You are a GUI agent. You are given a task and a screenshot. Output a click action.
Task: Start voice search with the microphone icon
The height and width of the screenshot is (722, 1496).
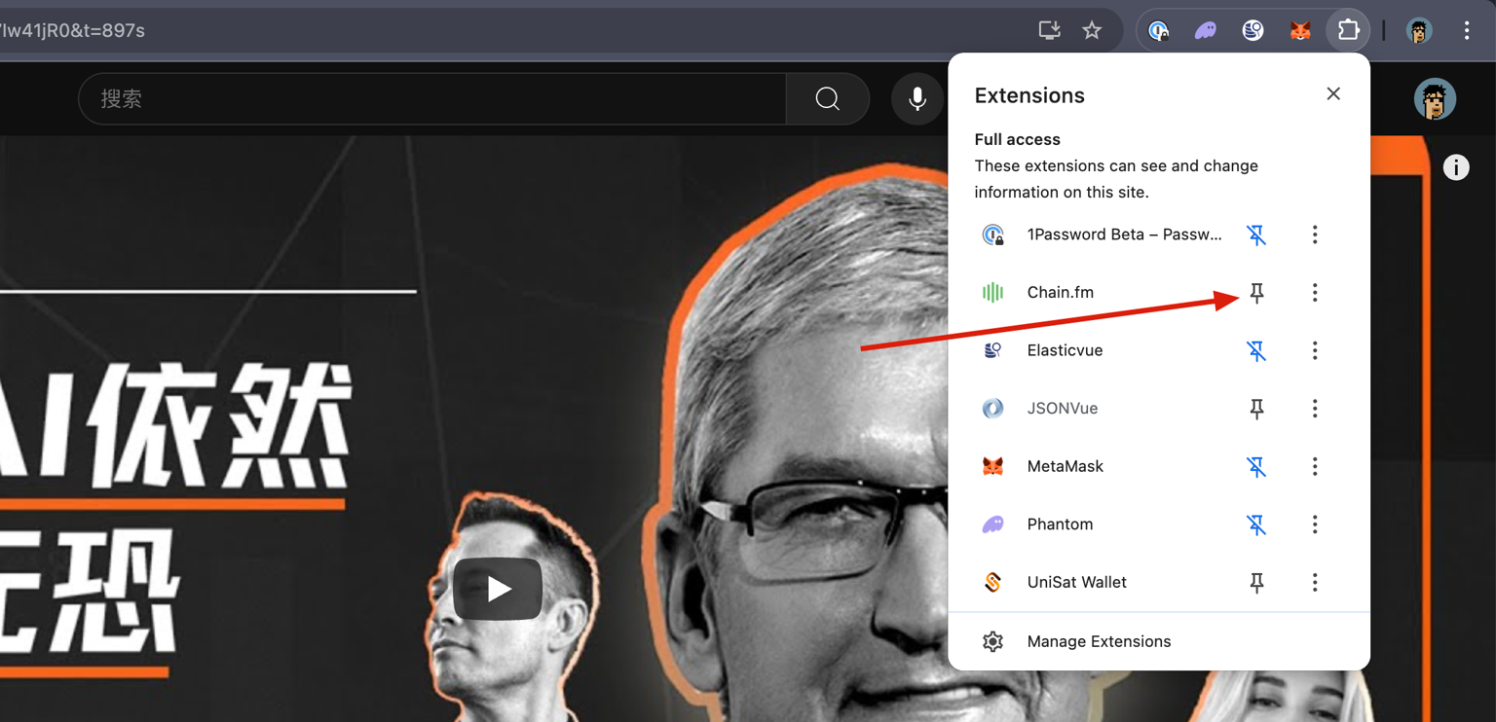pos(916,99)
